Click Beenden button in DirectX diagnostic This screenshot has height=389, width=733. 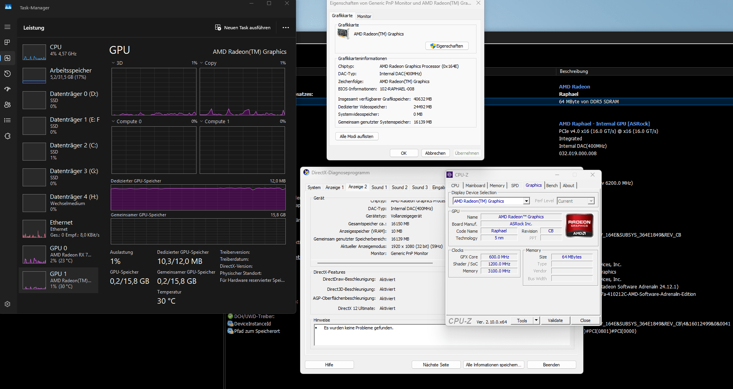551,365
